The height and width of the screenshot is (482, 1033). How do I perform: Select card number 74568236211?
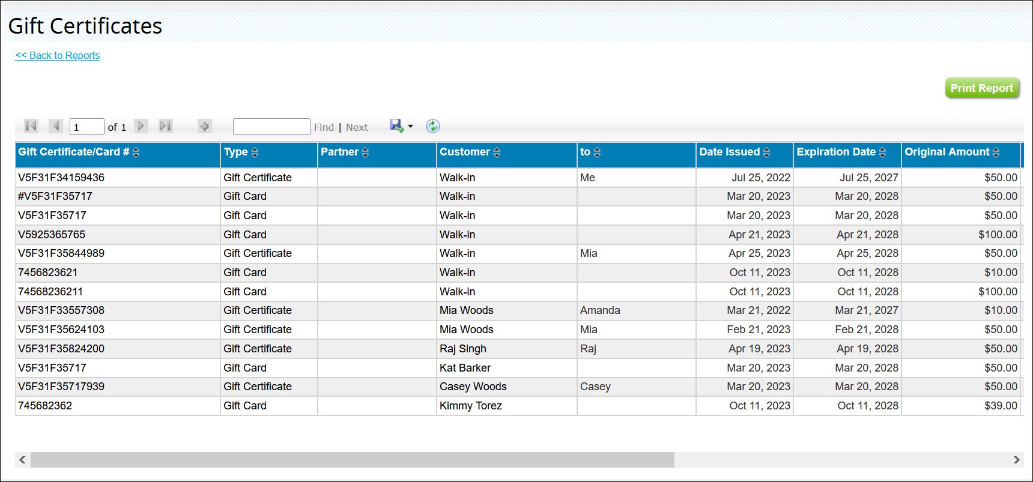pyautogui.click(x=50, y=292)
